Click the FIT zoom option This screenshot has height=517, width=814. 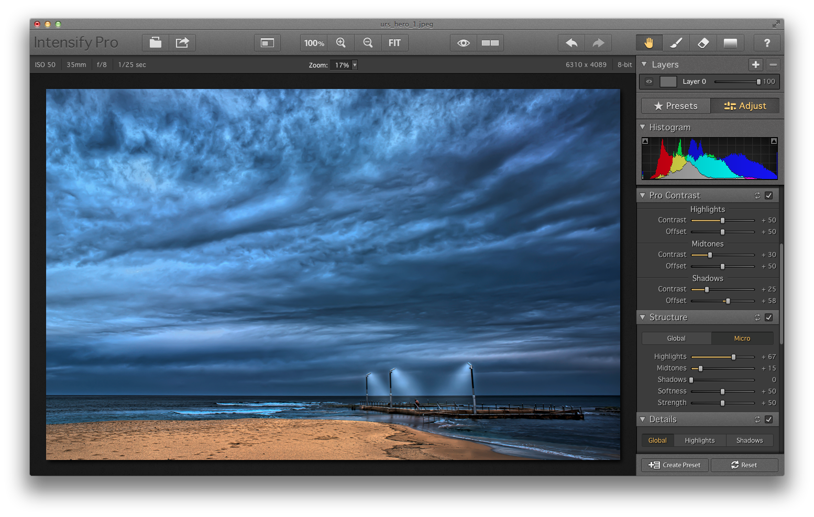394,42
